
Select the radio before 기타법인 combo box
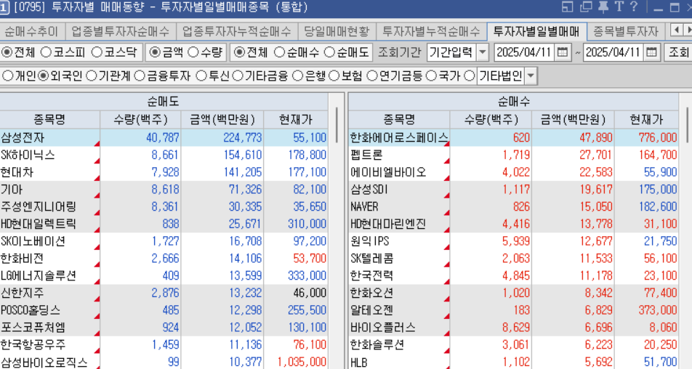470,76
